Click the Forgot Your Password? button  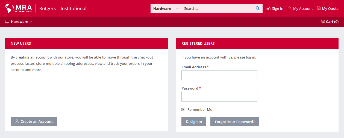point(234,122)
